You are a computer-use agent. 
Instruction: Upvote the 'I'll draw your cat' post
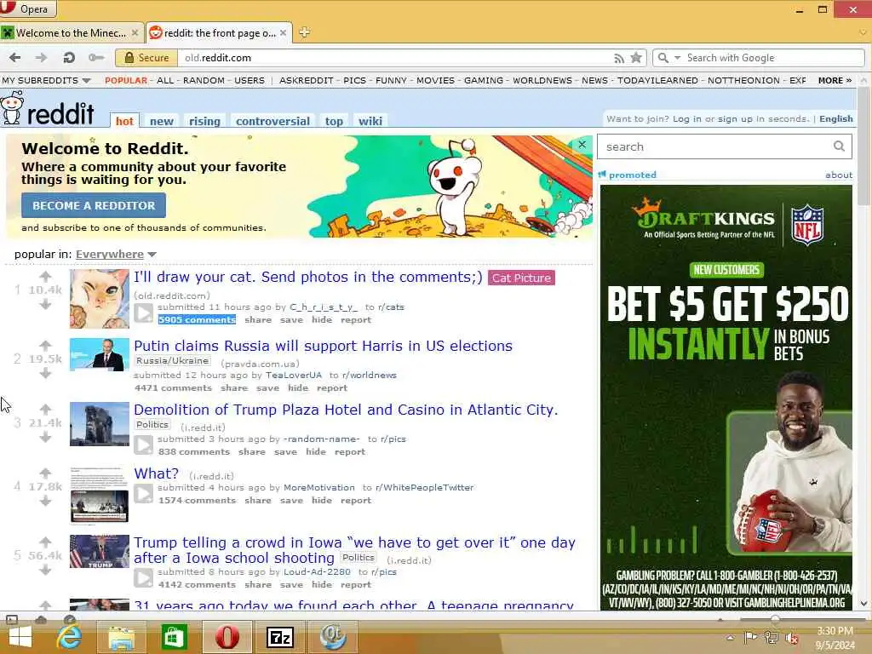[45, 276]
